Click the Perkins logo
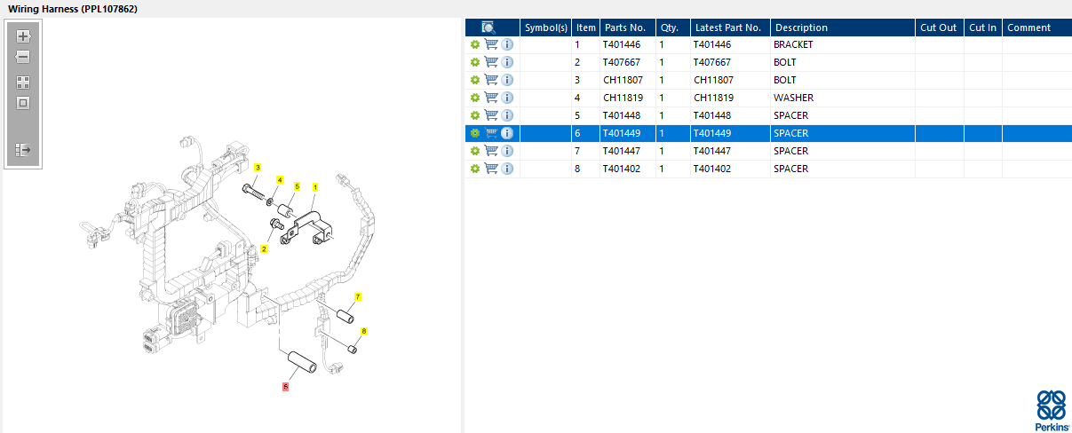Viewport: 1072px width, 433px height. tap(1052, 410)
